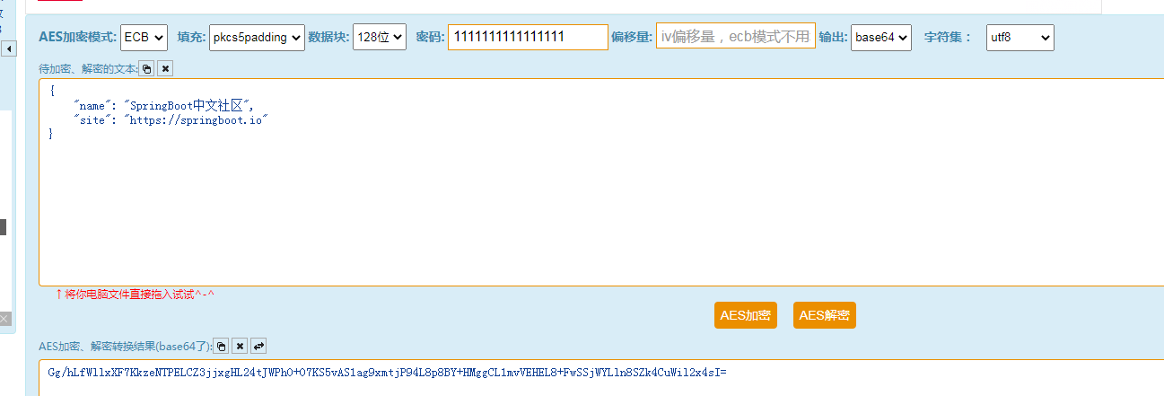Click the encrypted base64 result text area
Viewport: 1164px width, 396px height.
tap(601, 378)
